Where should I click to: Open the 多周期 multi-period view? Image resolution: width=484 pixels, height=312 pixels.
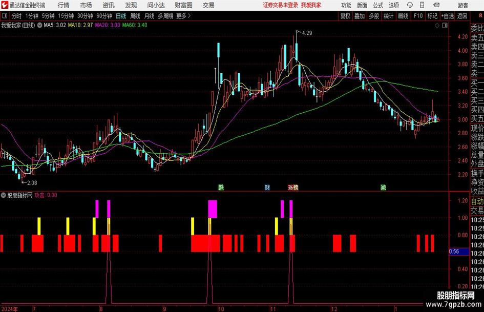pyautogui.click(x=165, y=16)
